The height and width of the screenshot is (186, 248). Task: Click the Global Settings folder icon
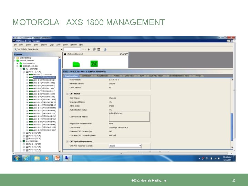coord(18,58)
